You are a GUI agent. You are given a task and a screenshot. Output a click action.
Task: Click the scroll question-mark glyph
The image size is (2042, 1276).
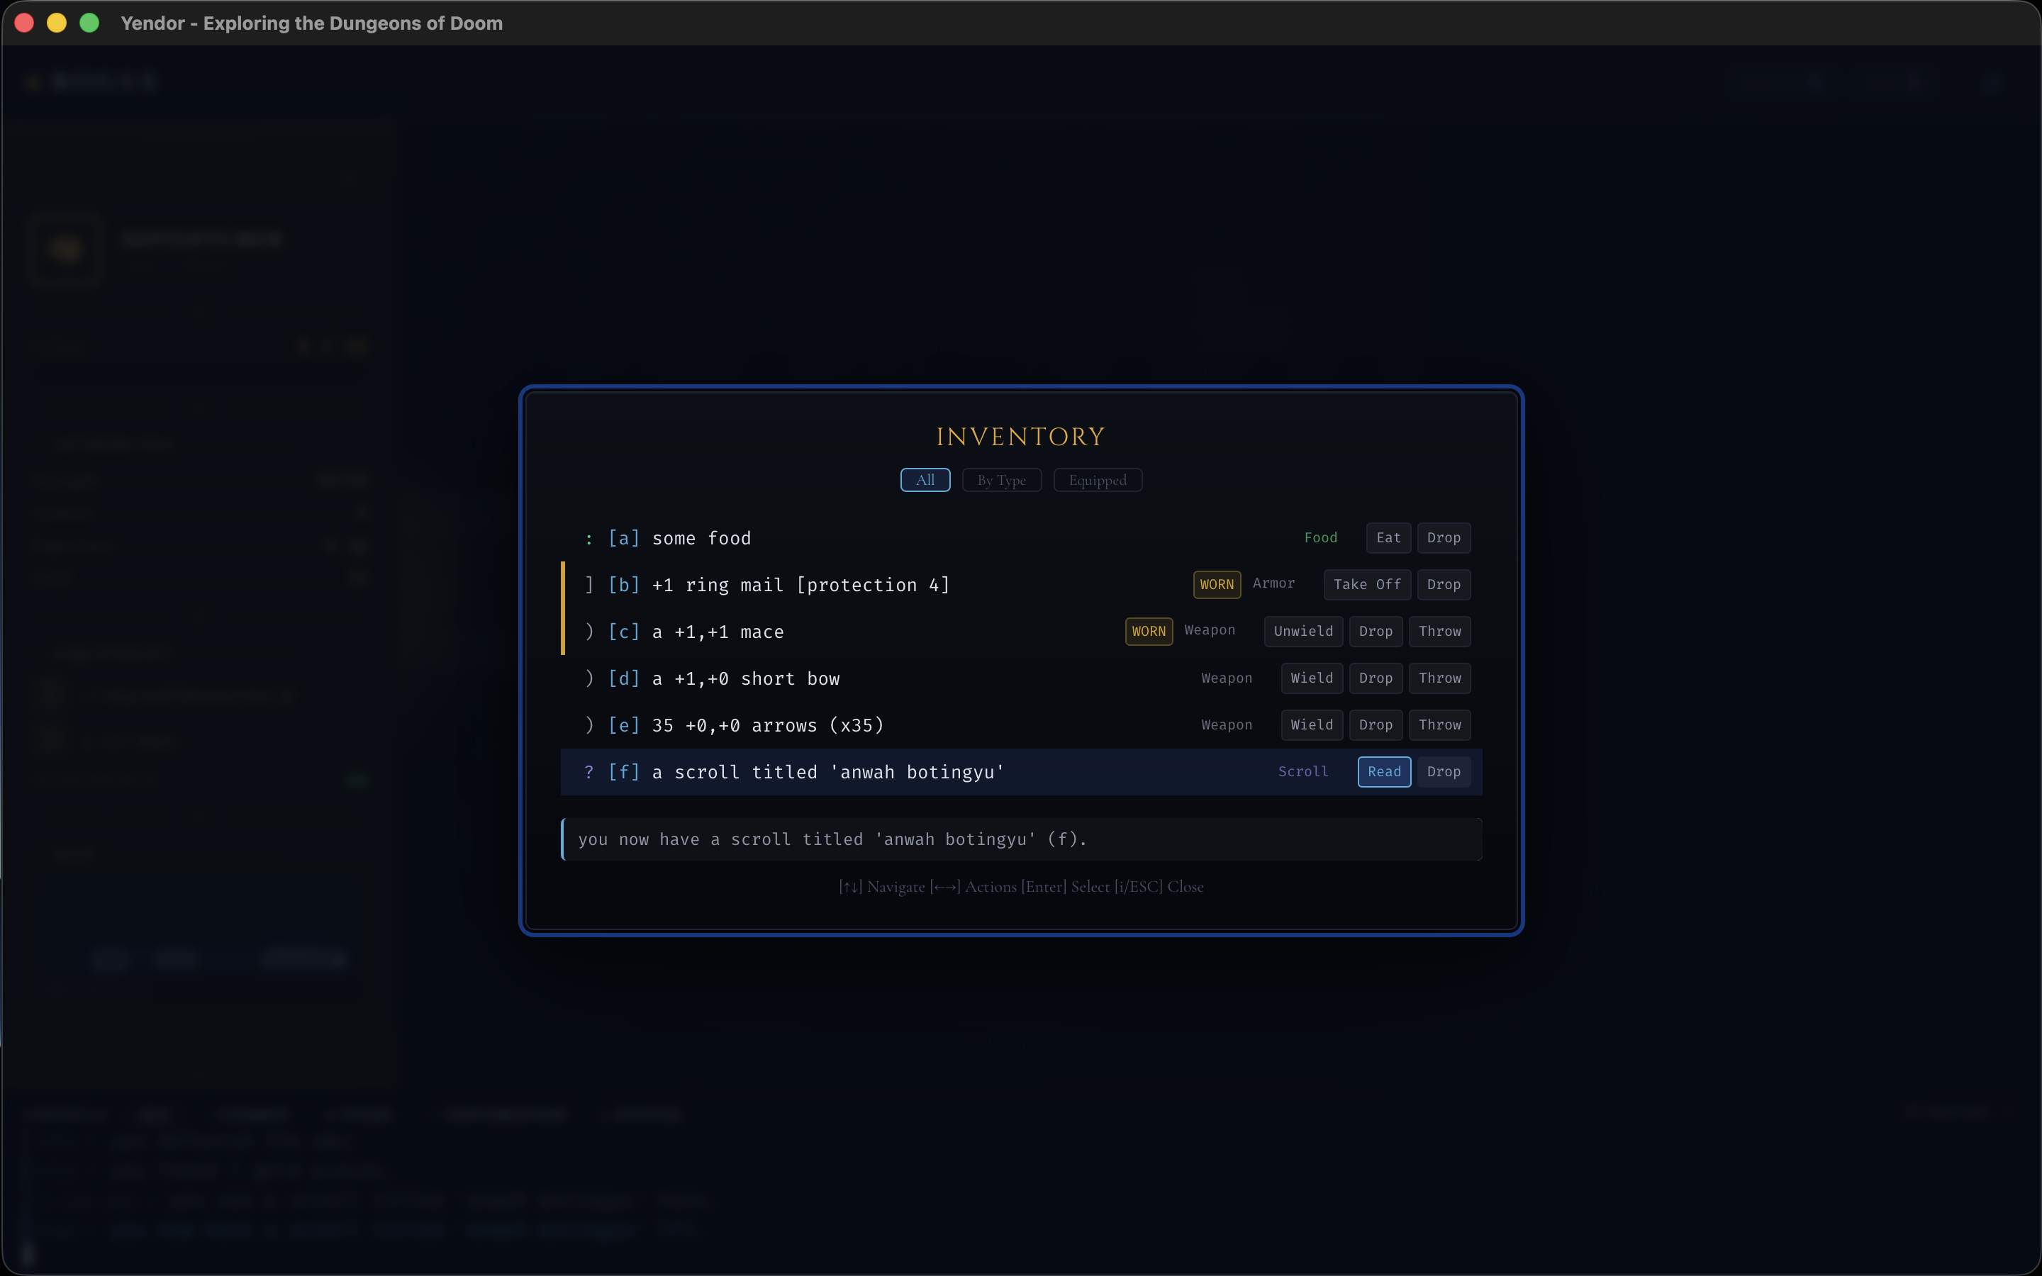tap(590, 771)
